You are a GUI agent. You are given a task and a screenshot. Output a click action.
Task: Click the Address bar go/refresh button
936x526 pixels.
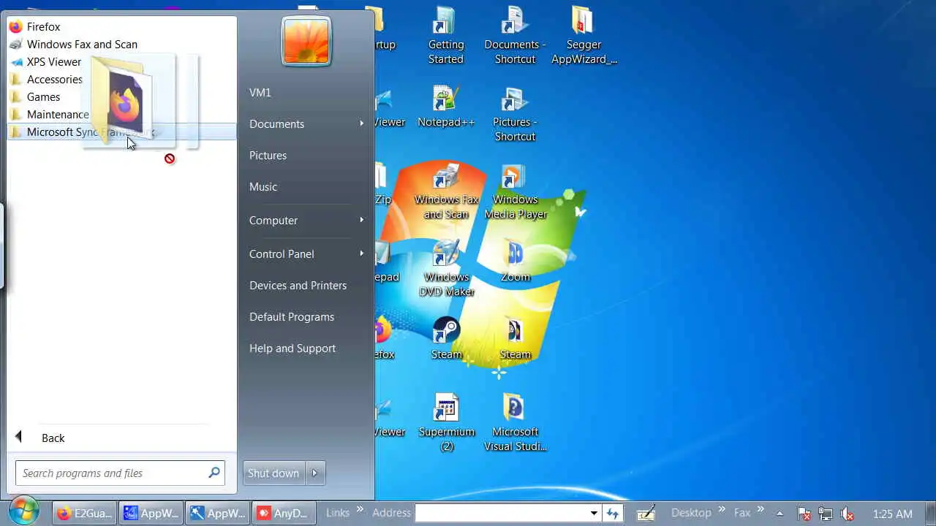coord(613,513)
